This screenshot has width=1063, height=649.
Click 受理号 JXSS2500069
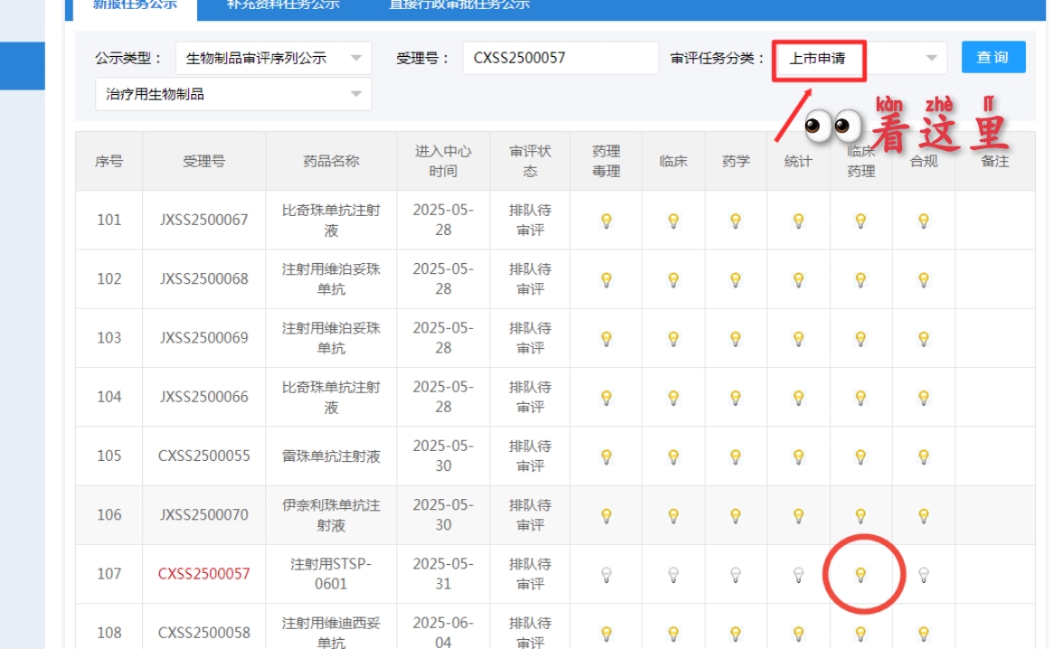(204, 337)
